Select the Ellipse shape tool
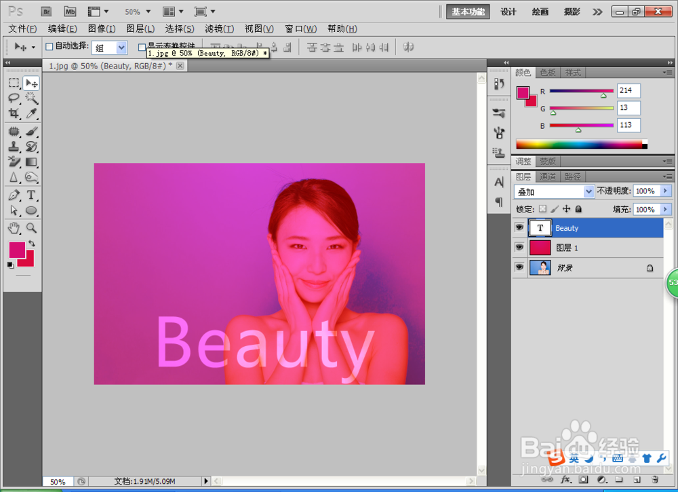Viewport: 678px width, 492px height. (31, 211)
